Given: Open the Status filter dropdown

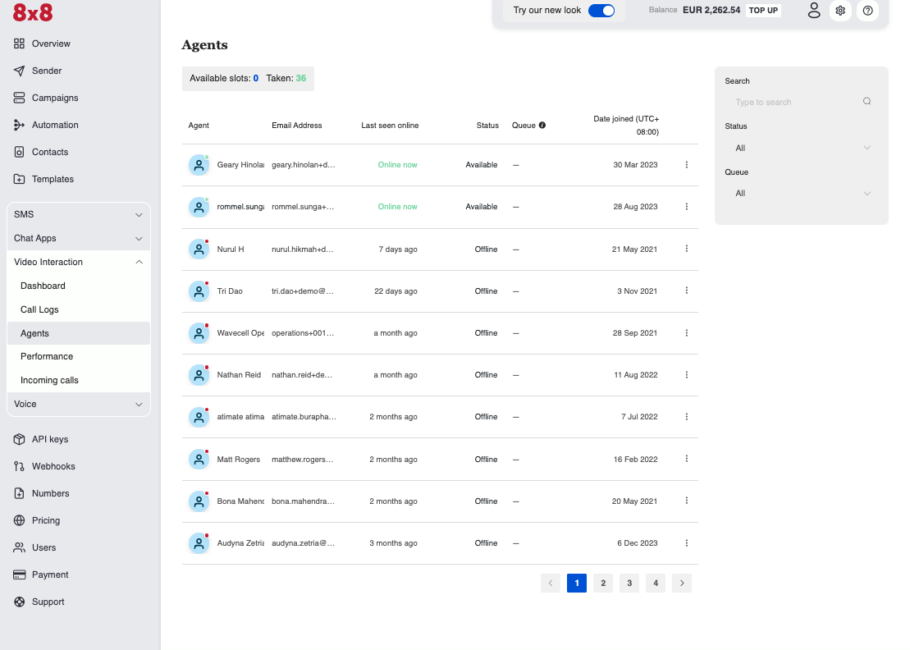Looking at the screenshot, I should tap(801, 148).
